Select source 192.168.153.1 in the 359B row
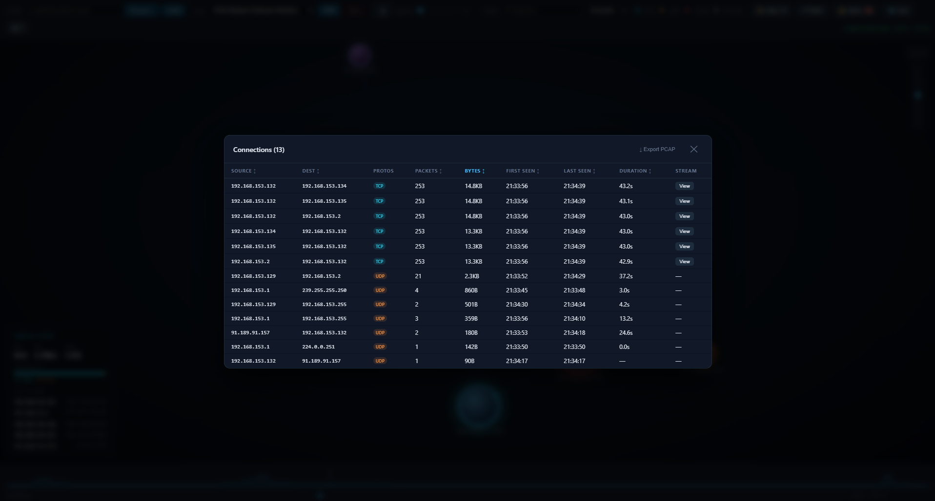The height and width of the screenshot is (501, 935). [250, 319]
